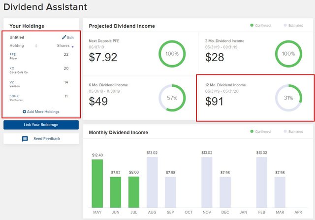
Task: Click the 57% progress ring
Action: point(172,98)
